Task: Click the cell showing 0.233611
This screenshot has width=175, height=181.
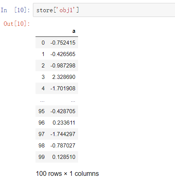Action: pos(64,123)
